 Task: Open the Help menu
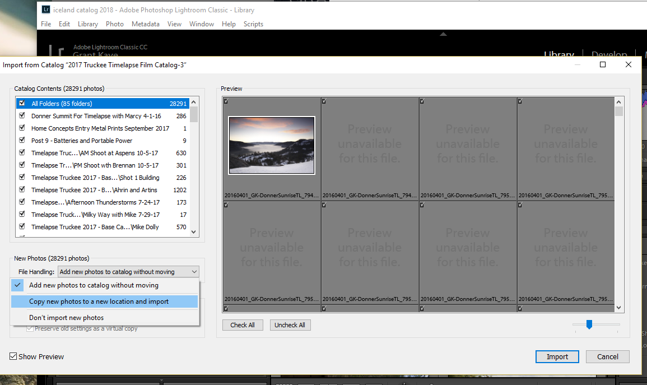(x=229, y=24)
